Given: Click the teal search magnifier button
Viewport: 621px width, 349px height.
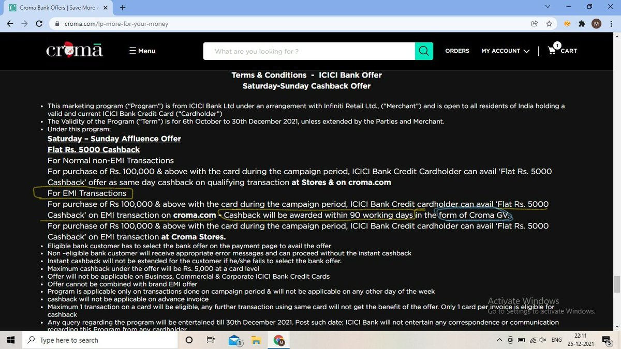Looking at the screenshot, I should pos(424,51).
